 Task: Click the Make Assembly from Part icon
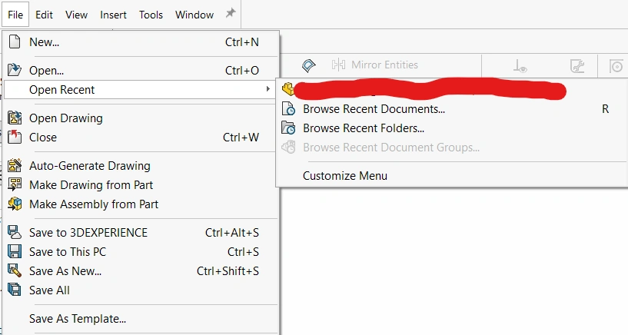(x=15, y=204)
